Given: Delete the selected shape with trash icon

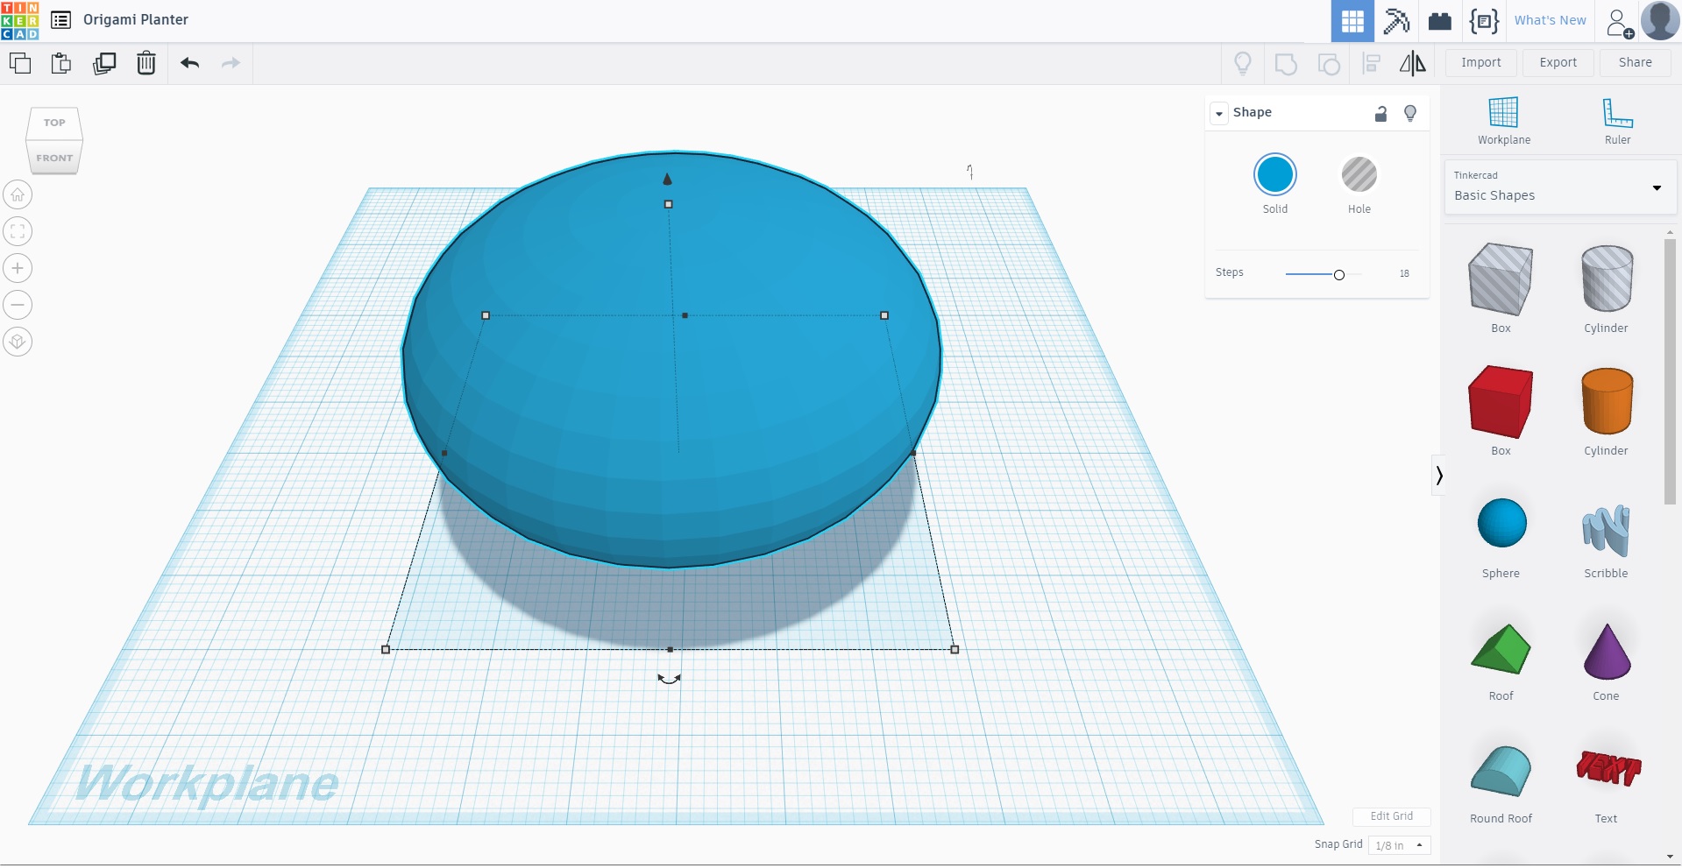Looking at the screenshot, I should pos(146,63).
